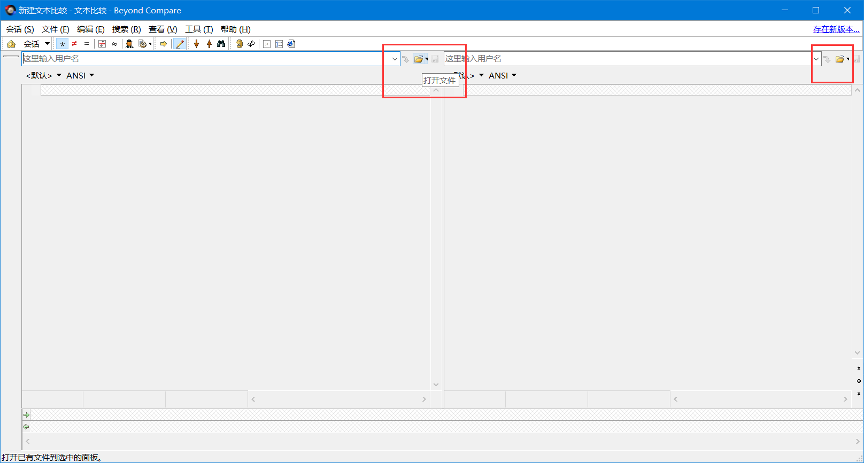
Task: Click the Home session icon
Action: pyautogui.click(x=11, y=44)
